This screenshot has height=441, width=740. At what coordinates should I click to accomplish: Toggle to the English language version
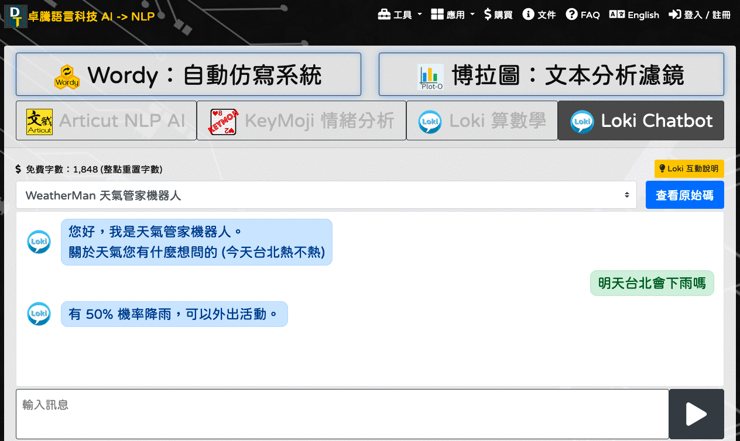click(634, 15)
